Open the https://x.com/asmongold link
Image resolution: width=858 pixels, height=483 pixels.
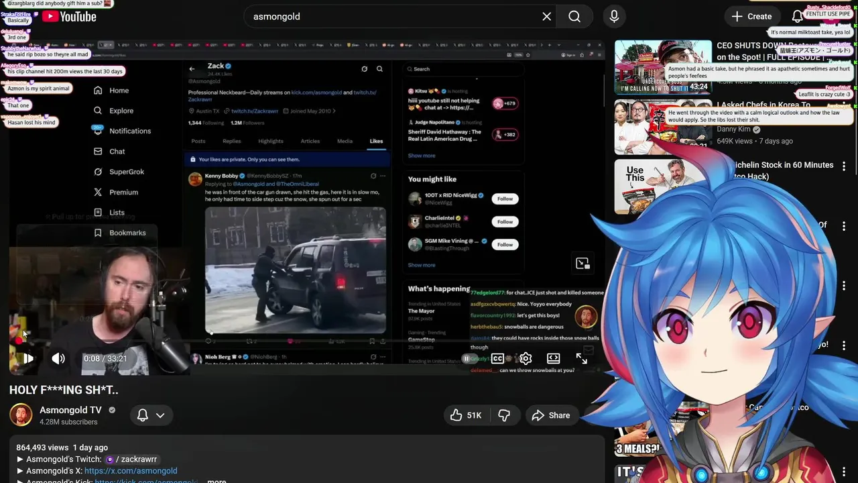pos(131,471)
